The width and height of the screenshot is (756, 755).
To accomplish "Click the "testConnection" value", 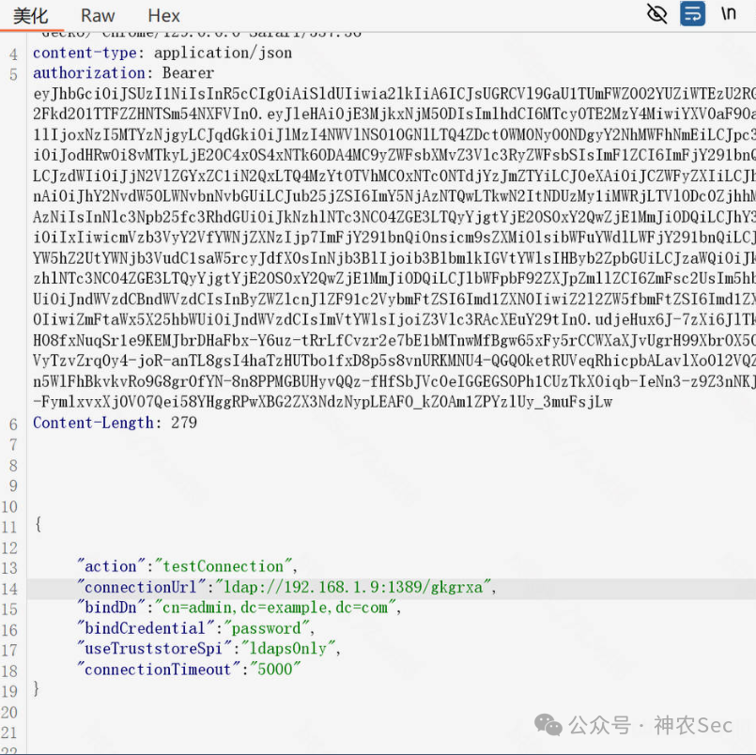I will click(x=224, y=566).
